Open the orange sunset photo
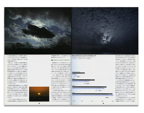 point(39,94)
